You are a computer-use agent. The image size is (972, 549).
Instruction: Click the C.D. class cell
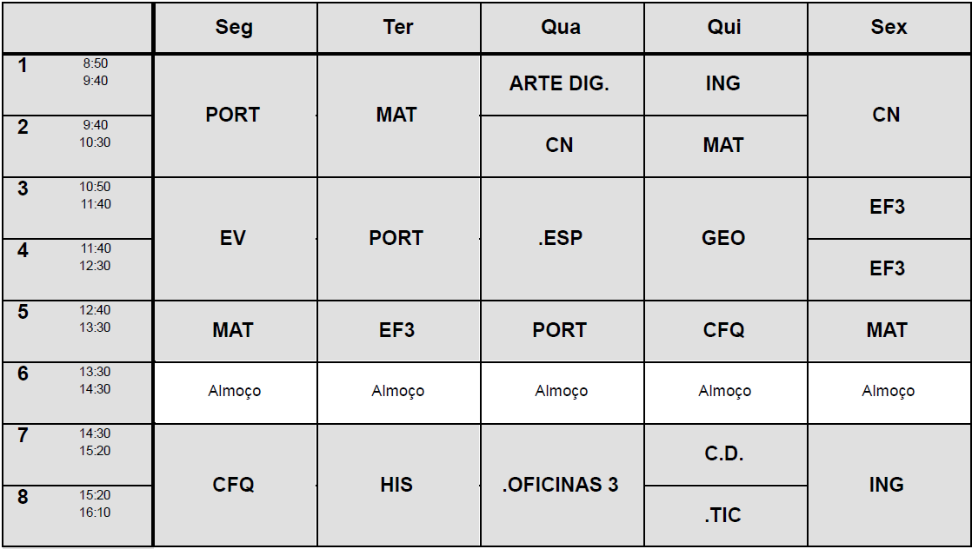(723, 454)
